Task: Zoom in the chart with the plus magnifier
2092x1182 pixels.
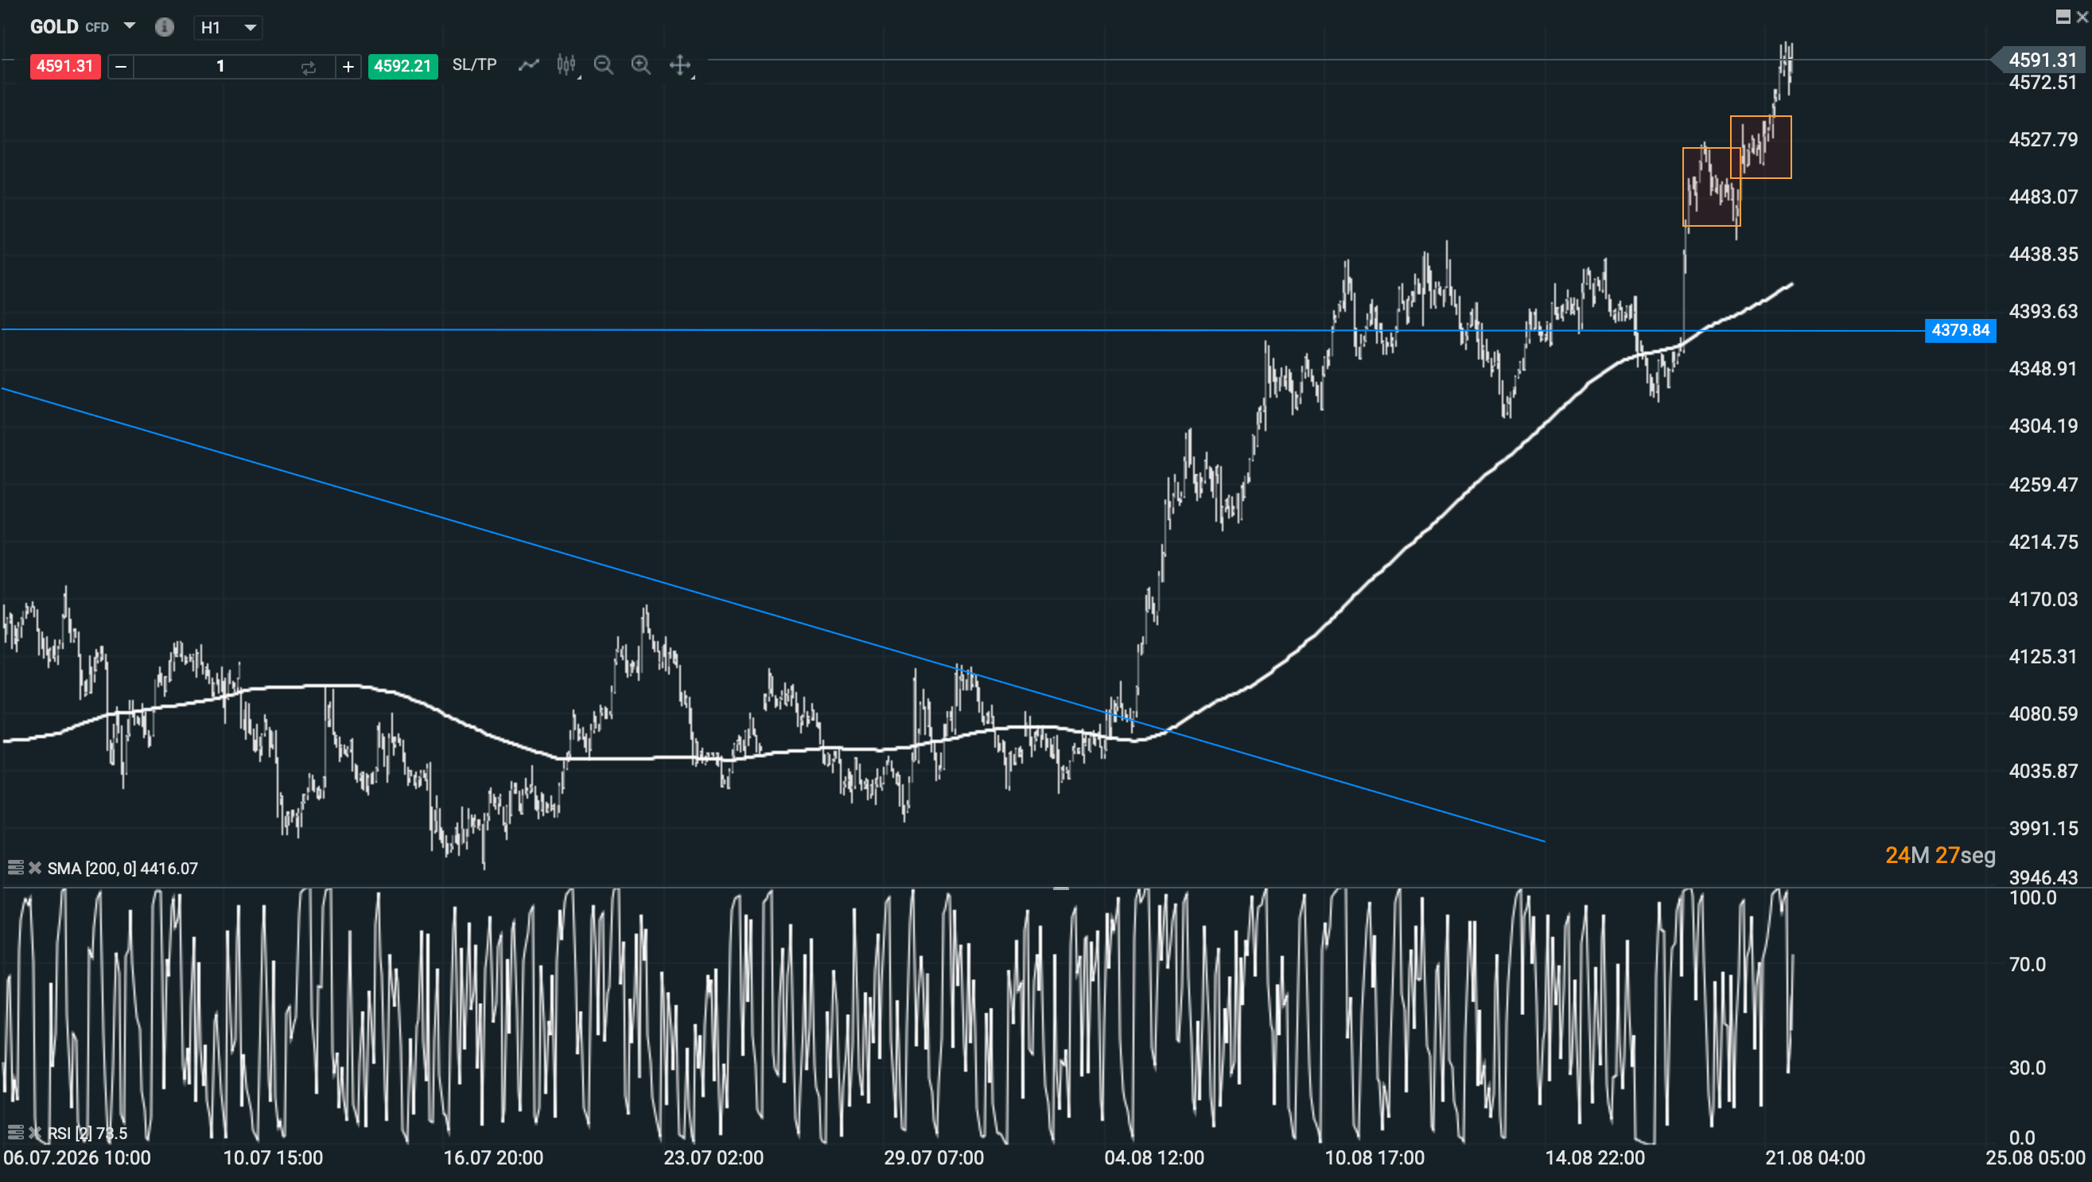Action: click(x=641, y=65)
